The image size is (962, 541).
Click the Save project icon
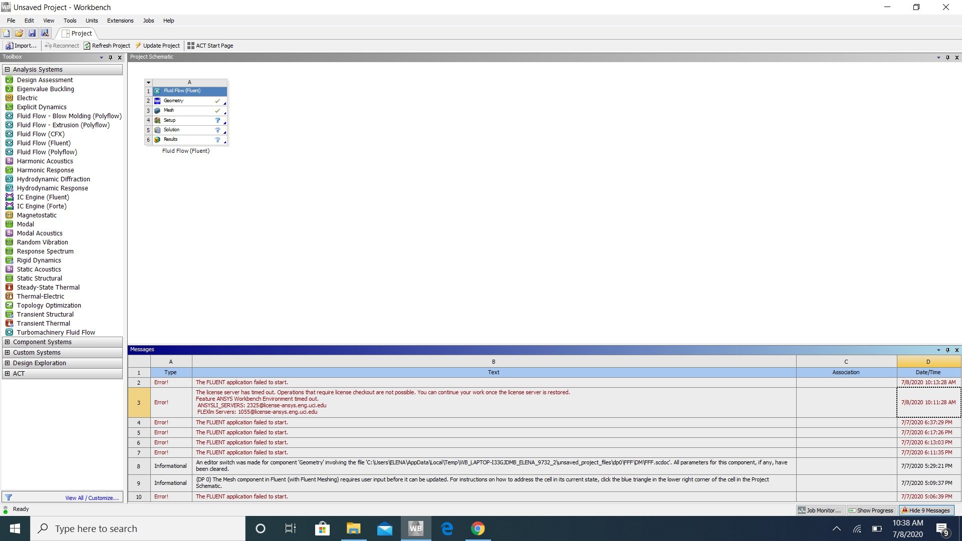(x=32, y=33)
